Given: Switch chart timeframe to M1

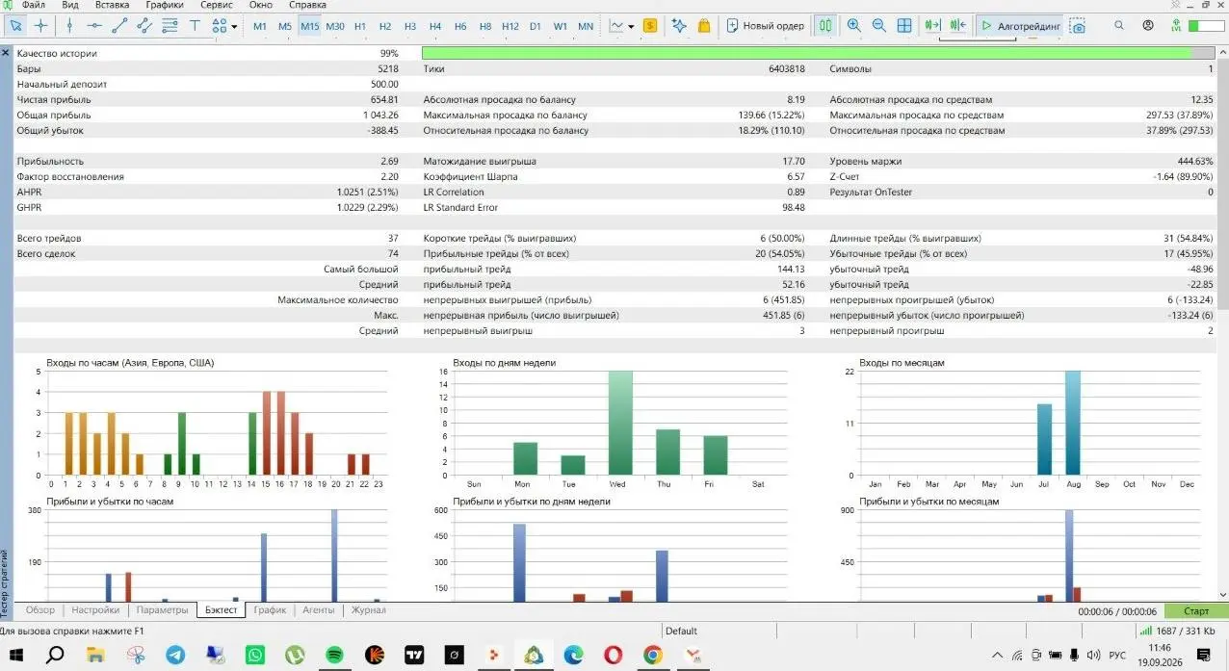Looking at the screenshot, I should [x=260, y=26].
